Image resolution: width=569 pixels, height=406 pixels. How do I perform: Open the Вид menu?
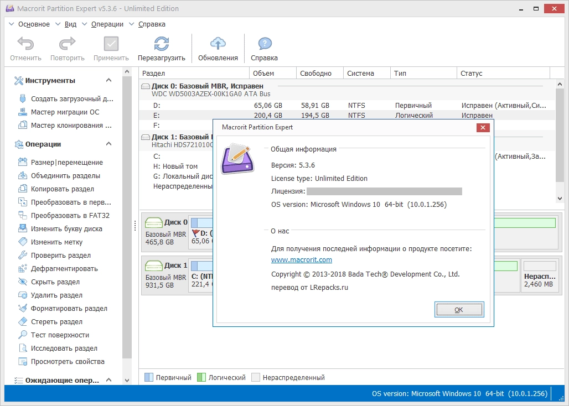(70, 24)
